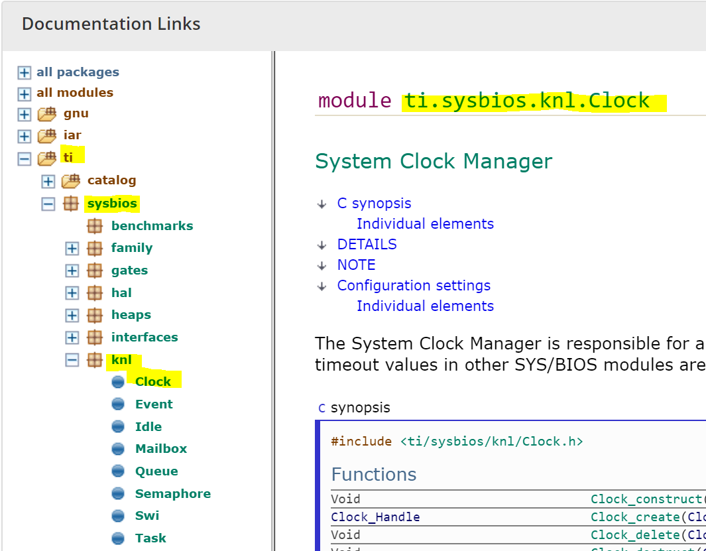Click the gnu folder icon
The width and height of the screenshot is (706, 551).
click(x=47, y=114)
